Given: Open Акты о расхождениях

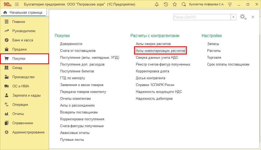Looking at the screenshot, I should click(x=77, y=105).
